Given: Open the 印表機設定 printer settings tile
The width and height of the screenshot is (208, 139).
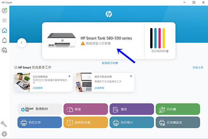Looking at the screenshot, I should pyautogui.click(x=178, y=122).
